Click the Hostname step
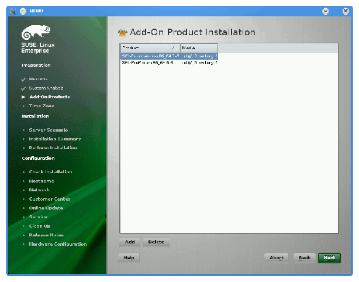Screen dimensions: 359x282 point(42,181)
